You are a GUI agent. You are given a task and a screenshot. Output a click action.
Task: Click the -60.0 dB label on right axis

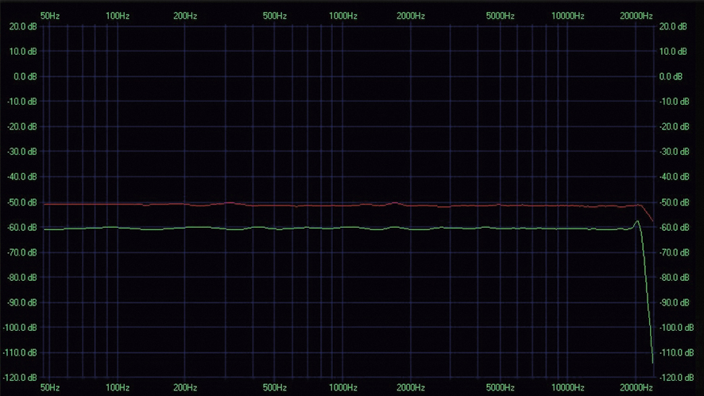click(x=674, y=228)
